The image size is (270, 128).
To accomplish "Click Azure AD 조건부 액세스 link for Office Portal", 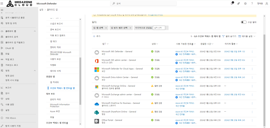I will click(x=185, y=120).
